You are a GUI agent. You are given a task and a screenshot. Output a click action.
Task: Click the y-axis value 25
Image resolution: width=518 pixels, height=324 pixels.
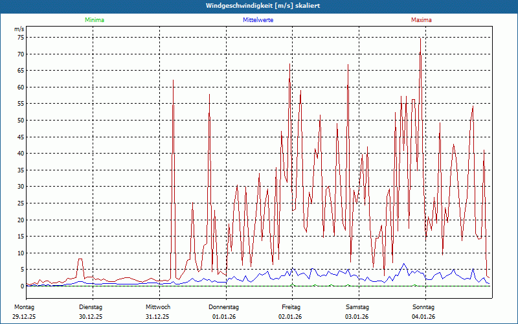[x=21, y=203]
